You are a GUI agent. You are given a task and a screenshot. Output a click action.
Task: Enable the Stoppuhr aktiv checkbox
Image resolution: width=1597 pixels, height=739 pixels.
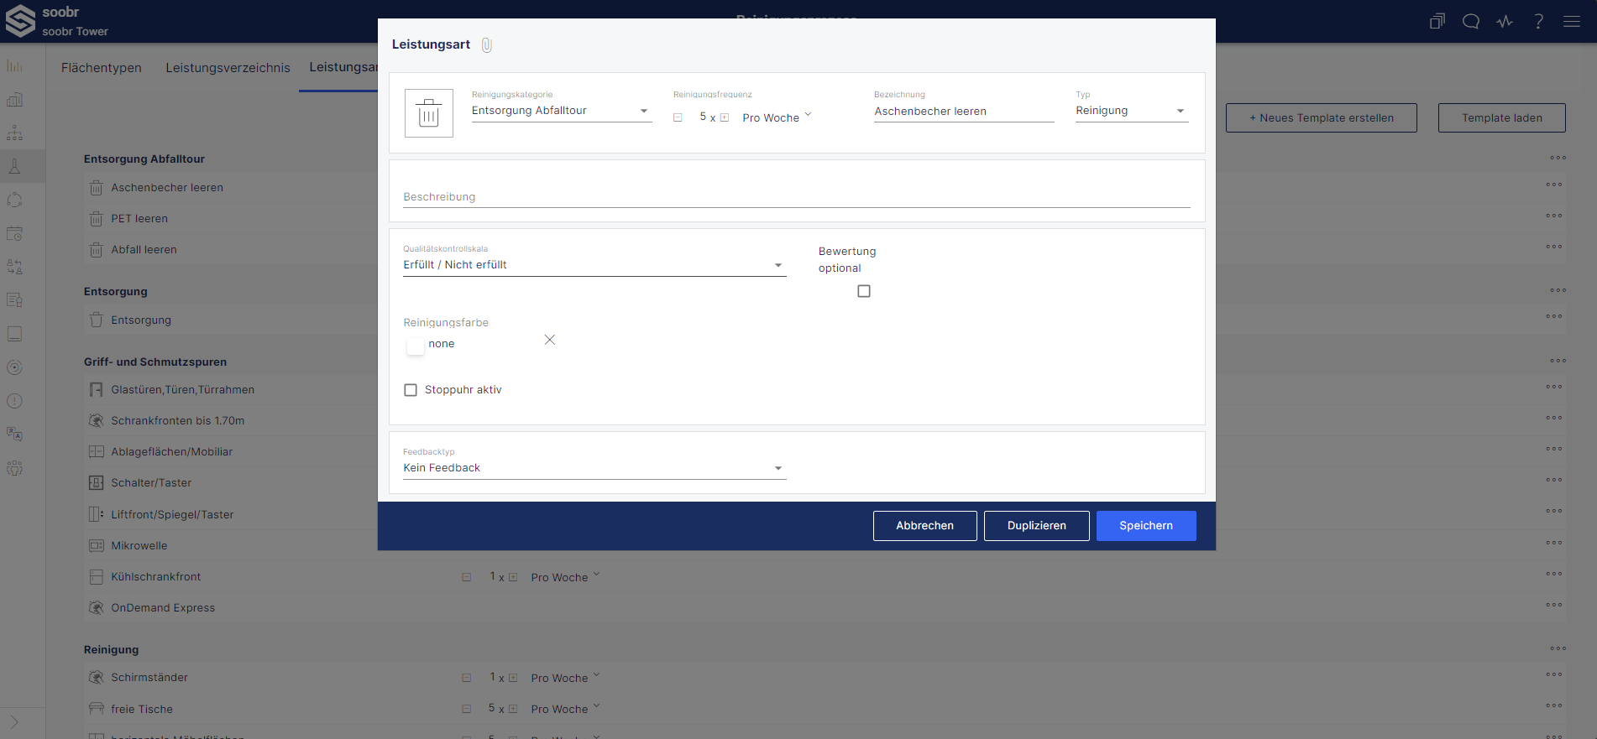click(x=411, y=390)
